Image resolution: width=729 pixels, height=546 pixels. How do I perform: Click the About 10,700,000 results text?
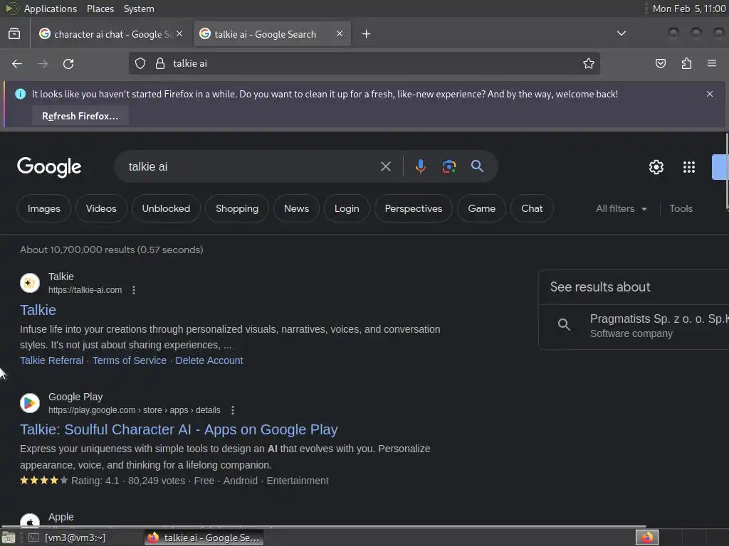tap(112, 250)
